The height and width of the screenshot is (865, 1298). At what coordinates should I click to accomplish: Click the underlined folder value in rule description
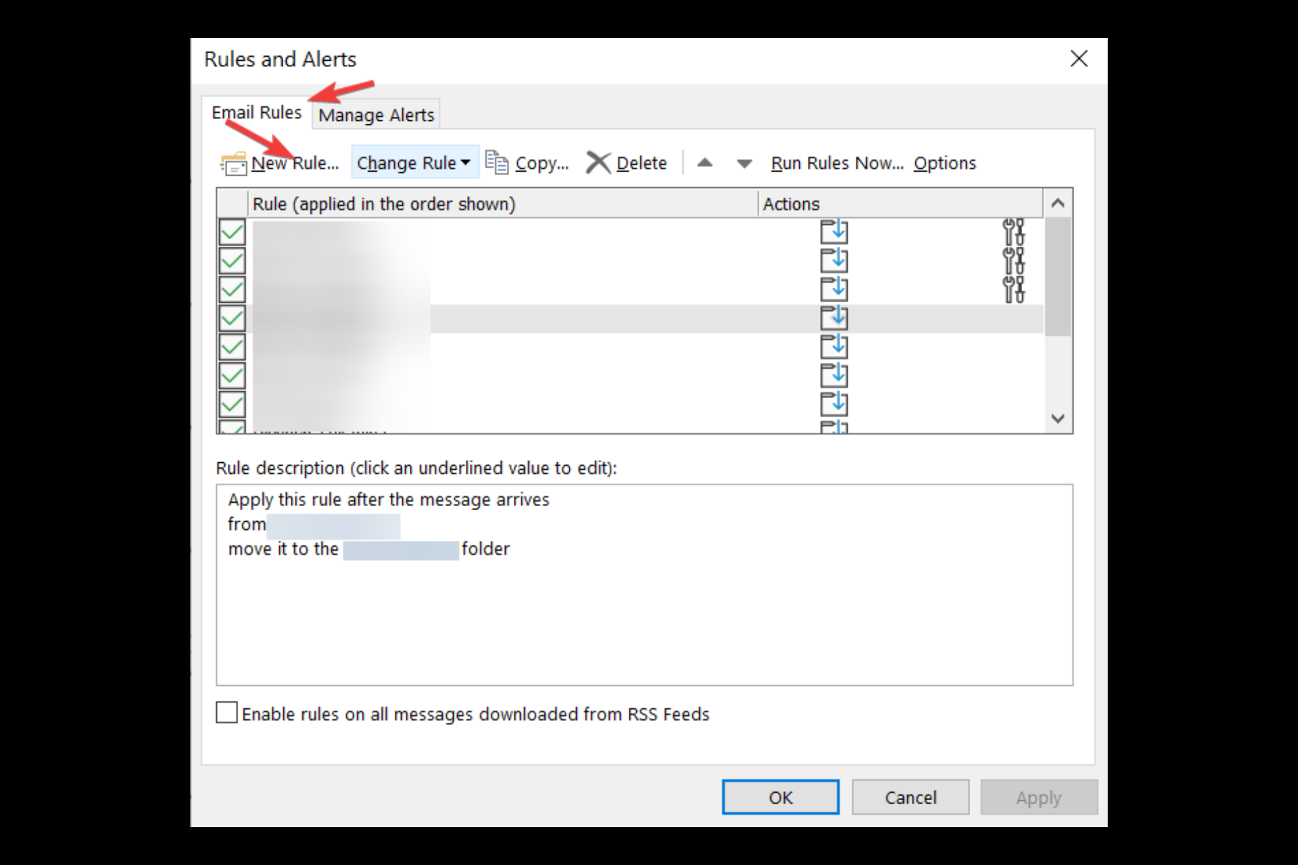(401, 550)
